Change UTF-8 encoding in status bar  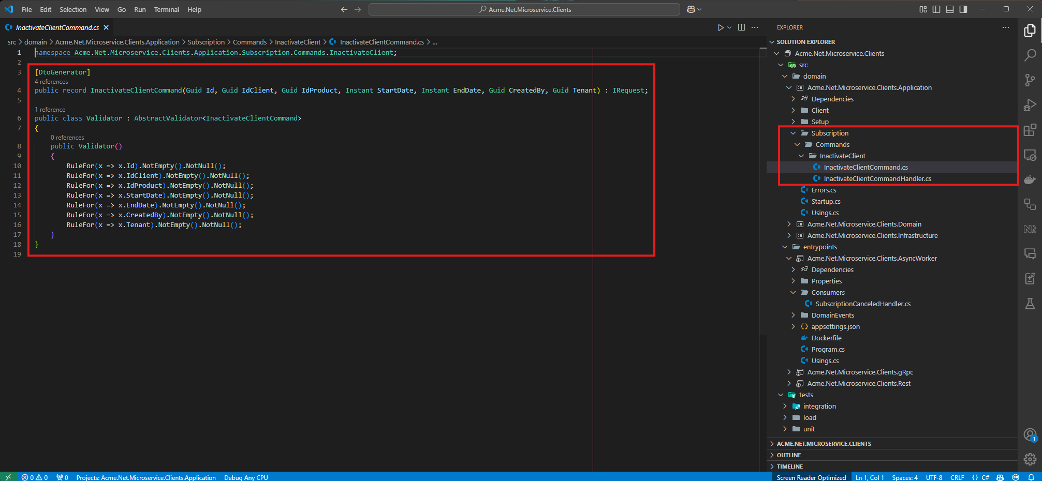pos(934,477)
